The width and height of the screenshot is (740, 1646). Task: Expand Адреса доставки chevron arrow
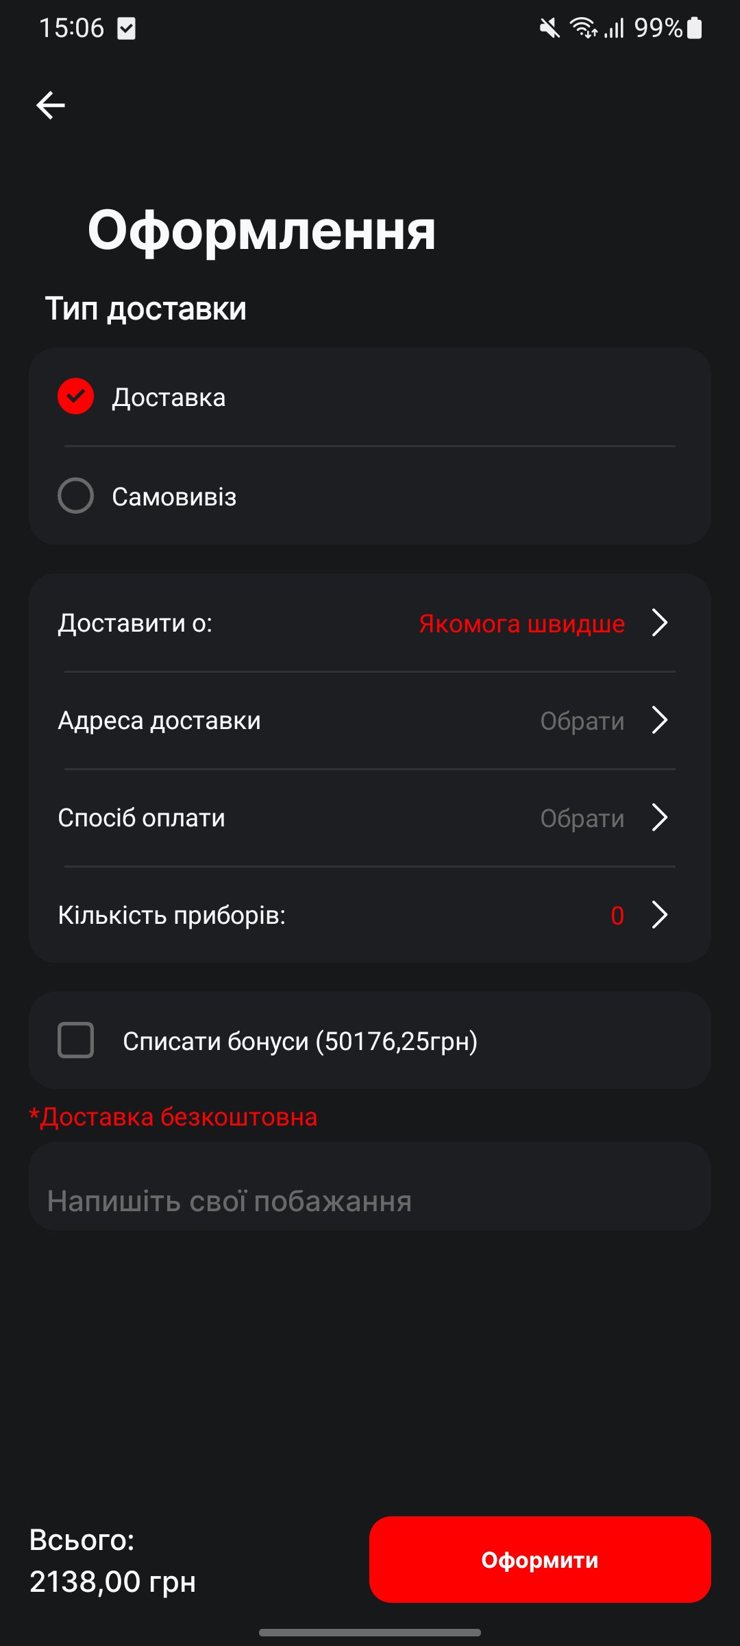pyautogui.click(x=659, y=720)
